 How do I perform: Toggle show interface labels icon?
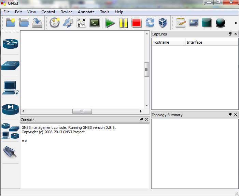pyautogui.click(x=81, y=23)
